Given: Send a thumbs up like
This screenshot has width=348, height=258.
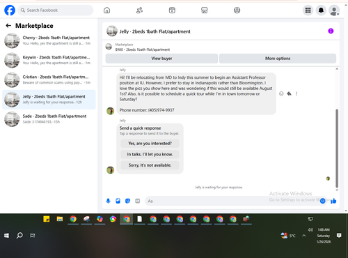Looking at the screenshot, I should (333, 201).
